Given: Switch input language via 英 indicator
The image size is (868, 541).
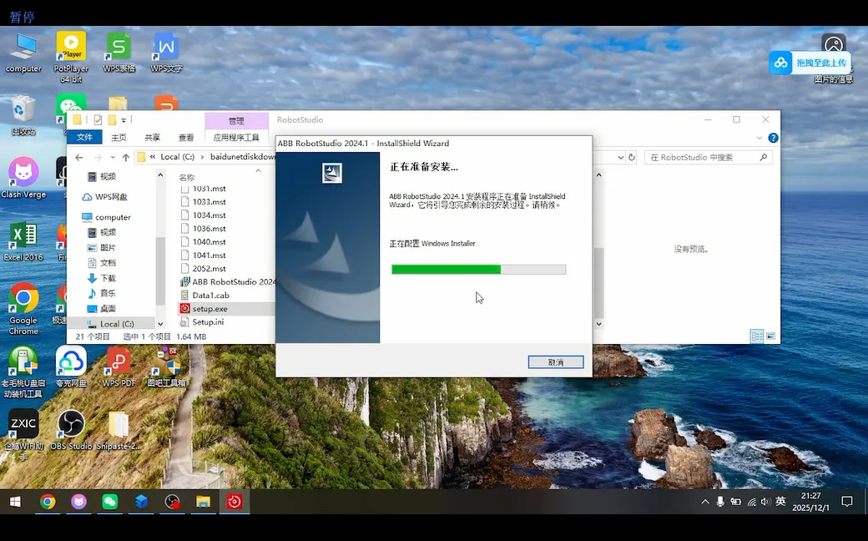Looking at the screenshot, I should click(780, 502).
